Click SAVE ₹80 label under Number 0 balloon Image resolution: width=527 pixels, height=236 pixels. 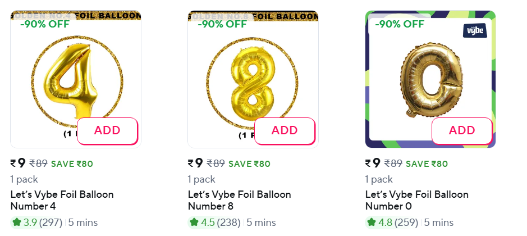[x=427, y=164]
